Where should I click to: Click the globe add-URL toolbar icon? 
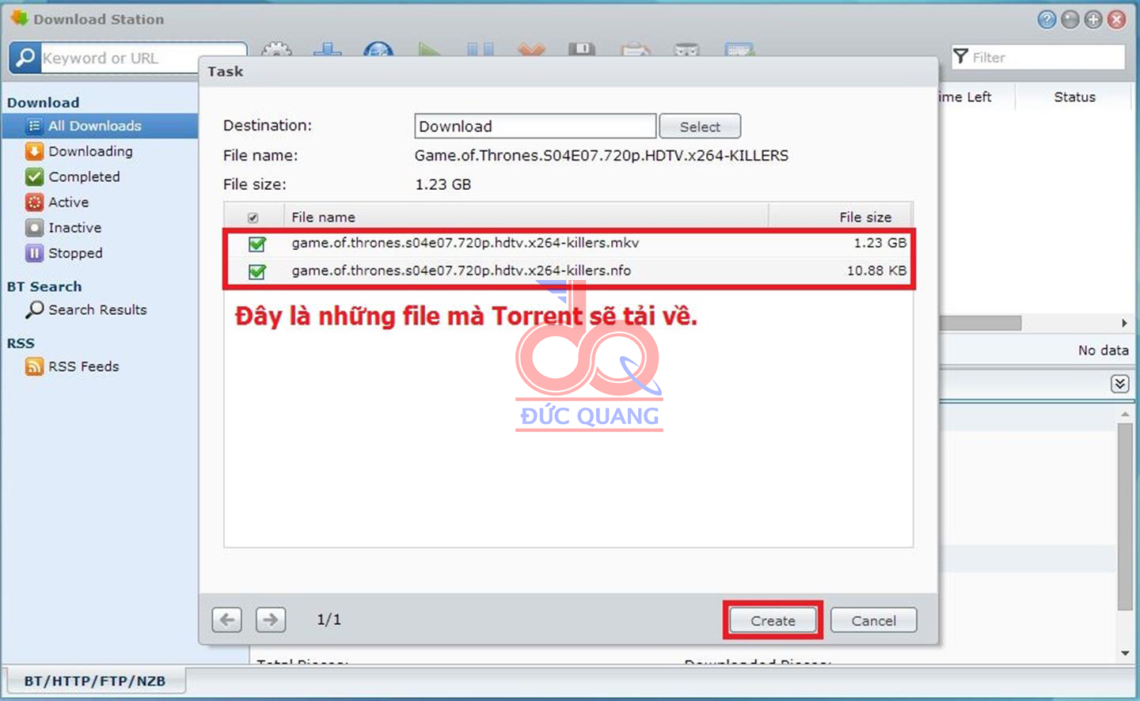[x=378, y=49]
